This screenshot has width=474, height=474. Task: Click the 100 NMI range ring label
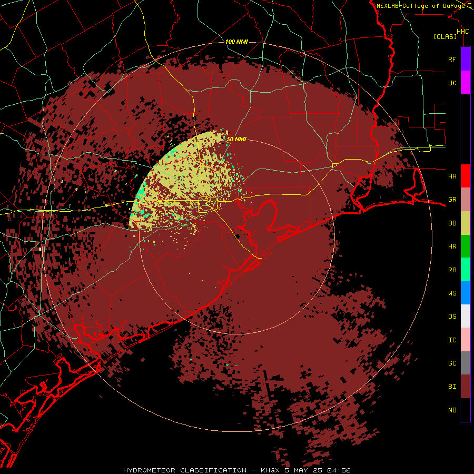click(236, 42)
